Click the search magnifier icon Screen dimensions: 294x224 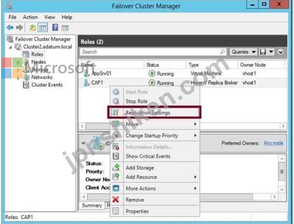pos(222,52)
